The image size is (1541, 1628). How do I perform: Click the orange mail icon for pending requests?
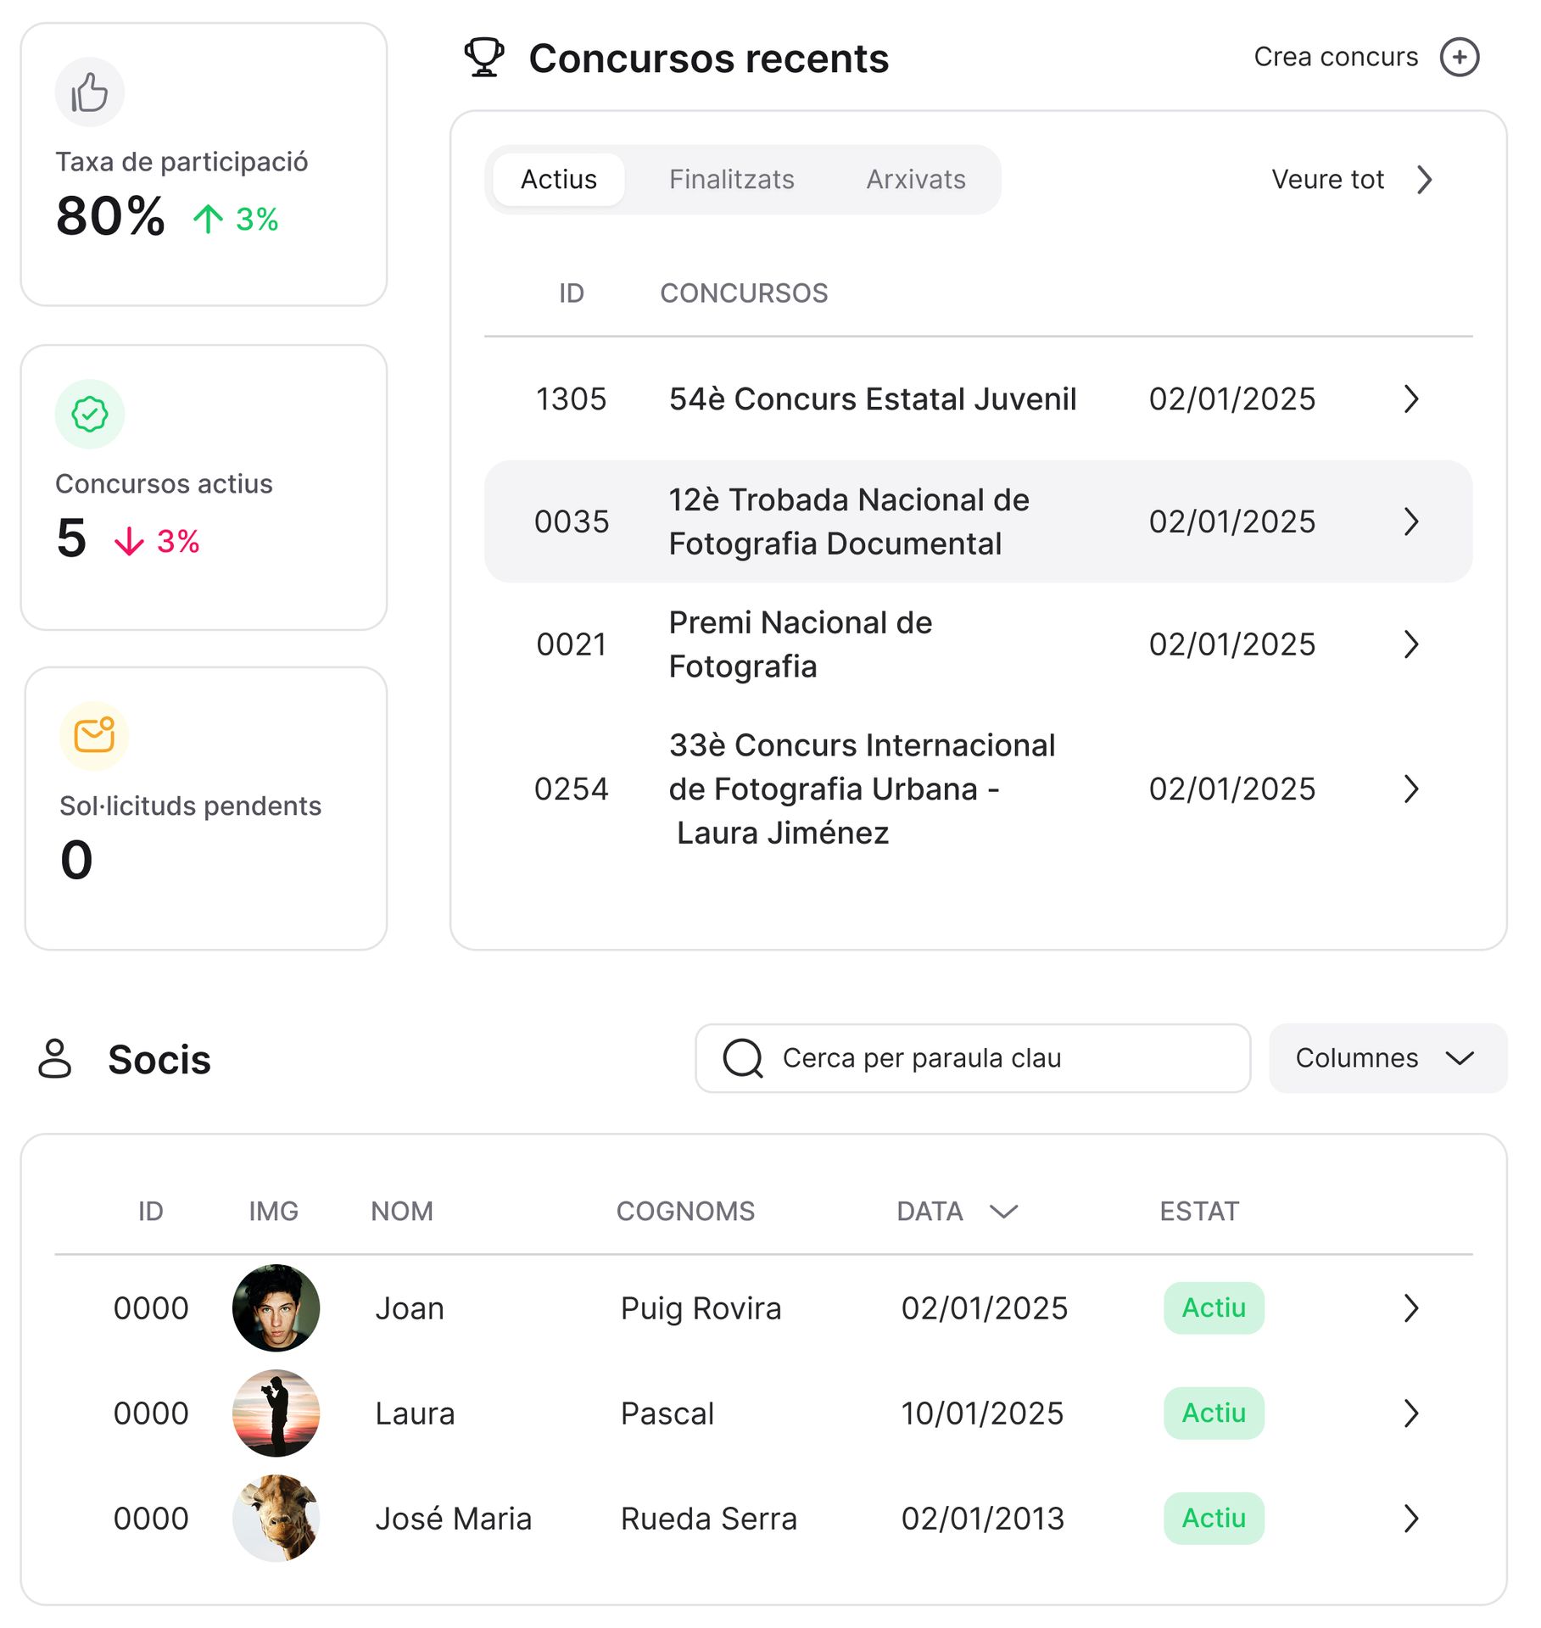94,735
